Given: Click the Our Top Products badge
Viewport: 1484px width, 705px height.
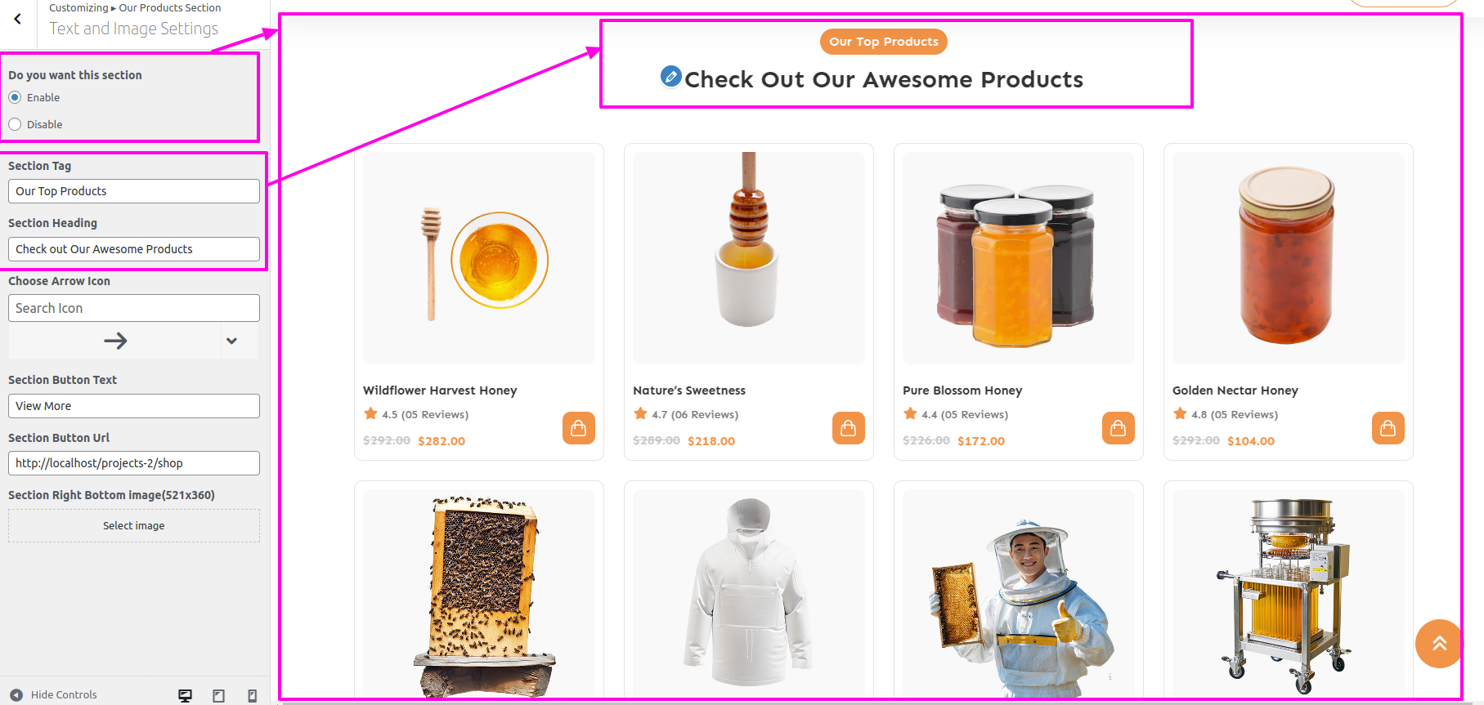Looking at the screenshot, I should 884,42.
